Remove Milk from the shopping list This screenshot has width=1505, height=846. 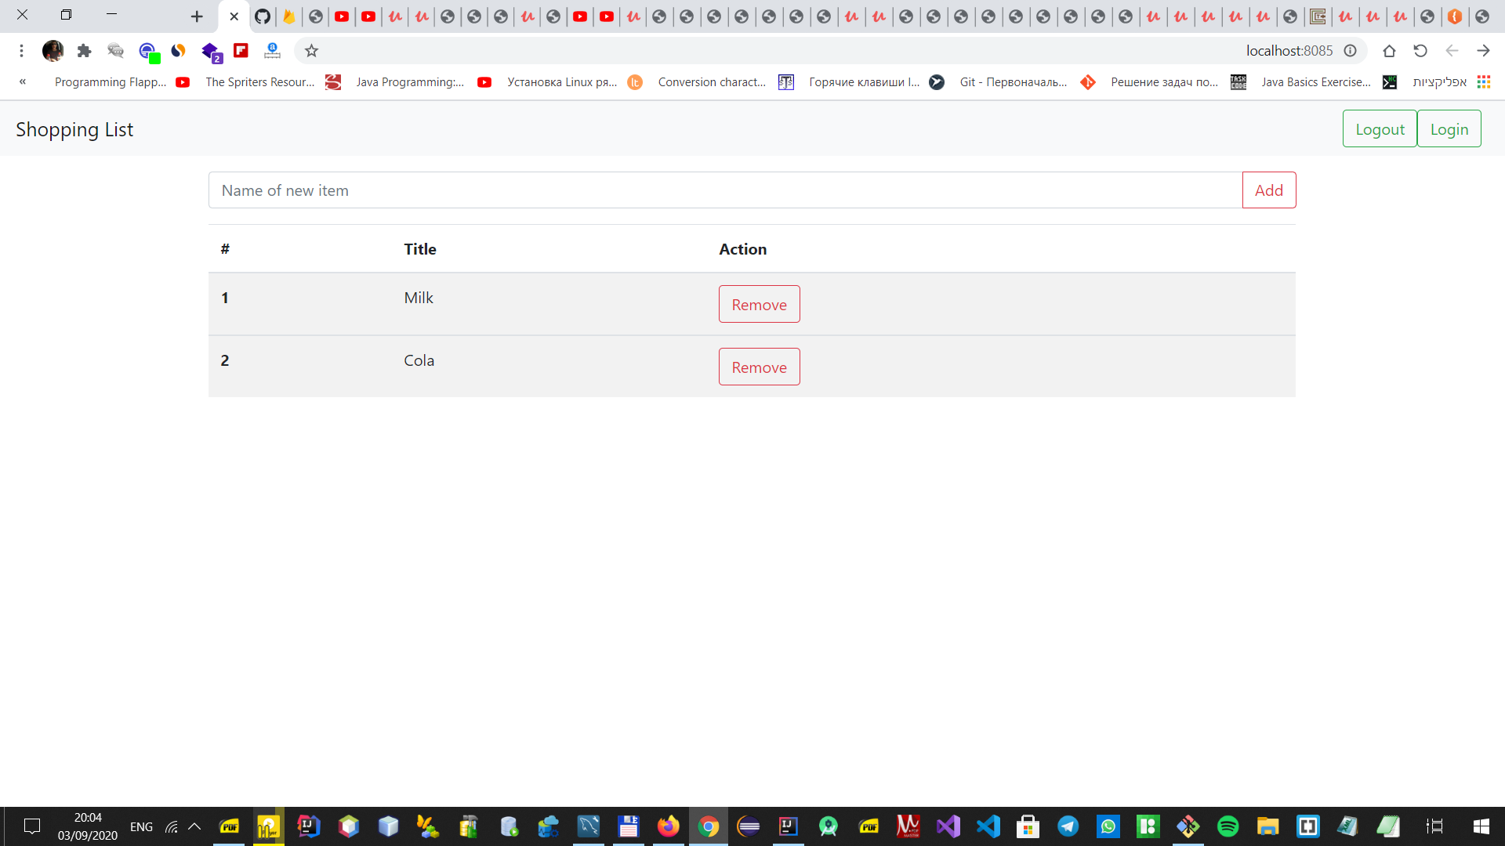(758, 304)
